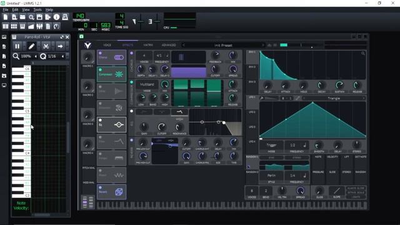Viewport: 400px width, 225px height.
Task: Enable the Delay effect in the list
Action: [100, 87]
